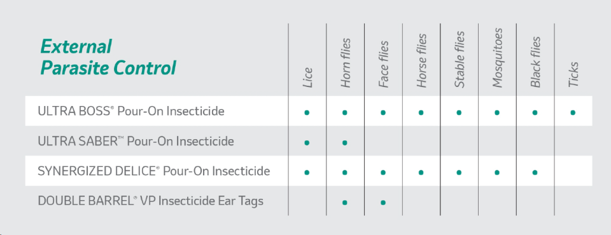Click the Mosquitoes column header
This screenshot has width=611, height=235.
point(497,58)
